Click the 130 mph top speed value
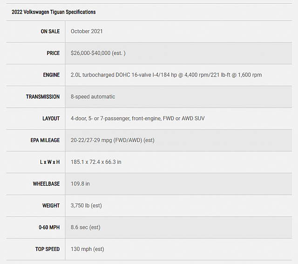 88,249
